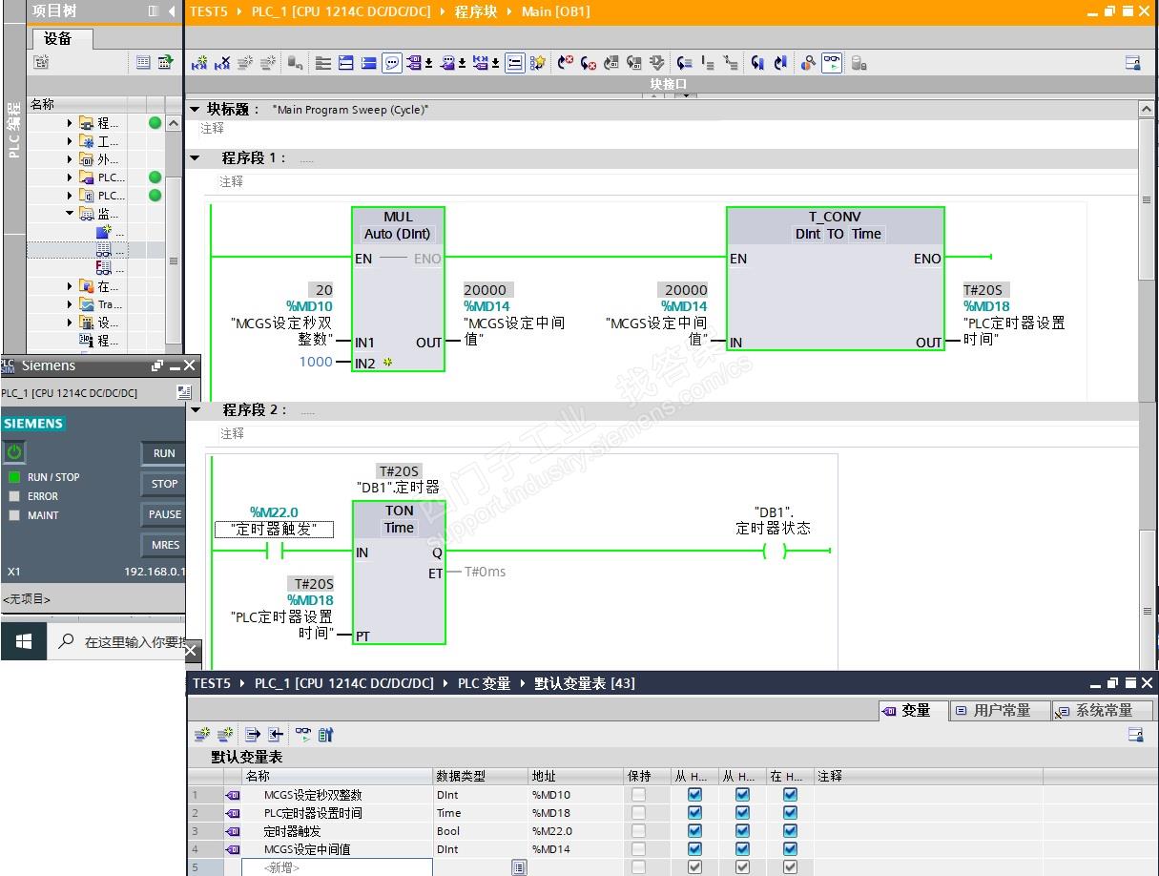
Task: Toggle first accessible checkbox for PLC定时器设置时间 row
Action: pos(694,813)
